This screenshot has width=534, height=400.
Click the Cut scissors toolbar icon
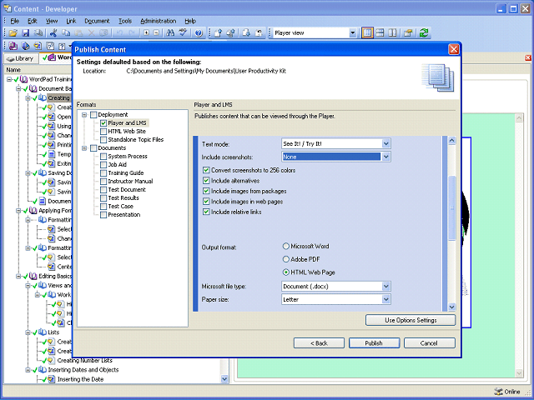tap(53, 33)
